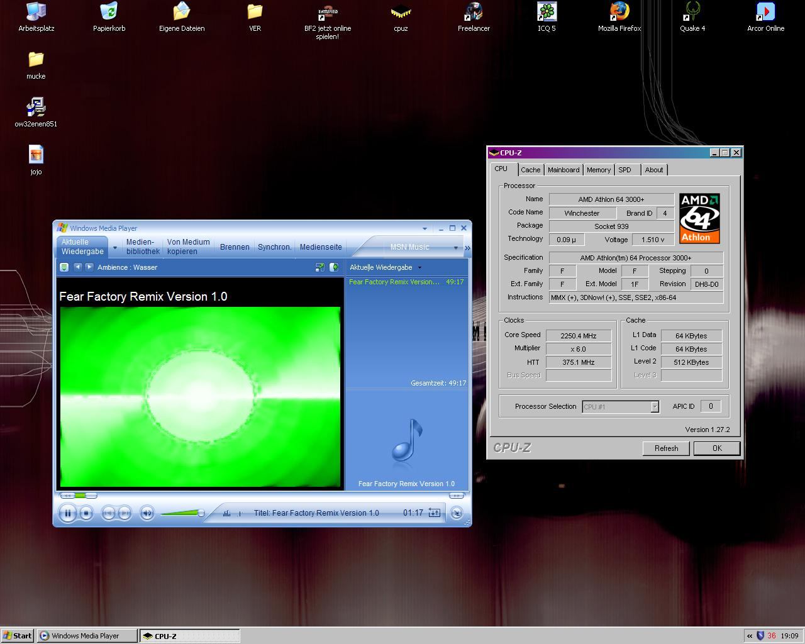Viewport: 805px width, 644px height.
Task: Open the Eigene Dateien folder icon
Action: click(182, 17)
